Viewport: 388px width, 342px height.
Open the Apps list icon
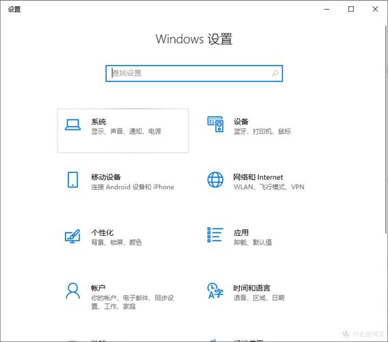(x=215, y=235)
